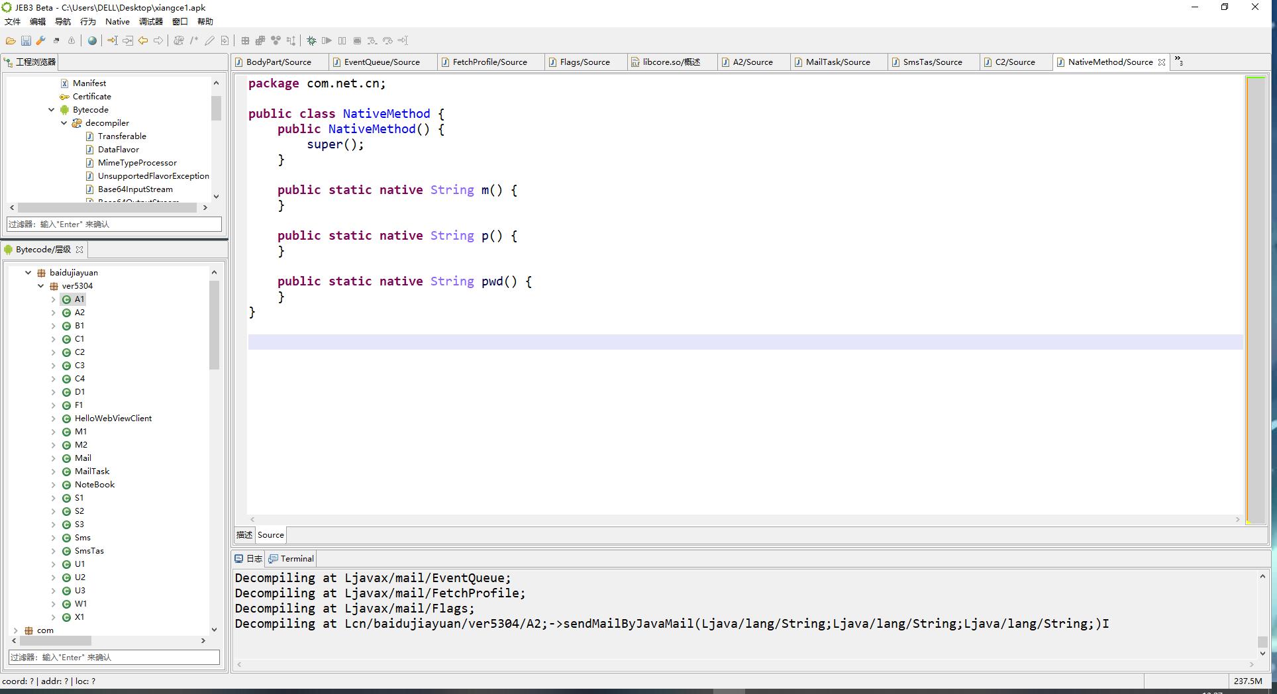Click the globe icon in toolbar

[x=92, y=40]
